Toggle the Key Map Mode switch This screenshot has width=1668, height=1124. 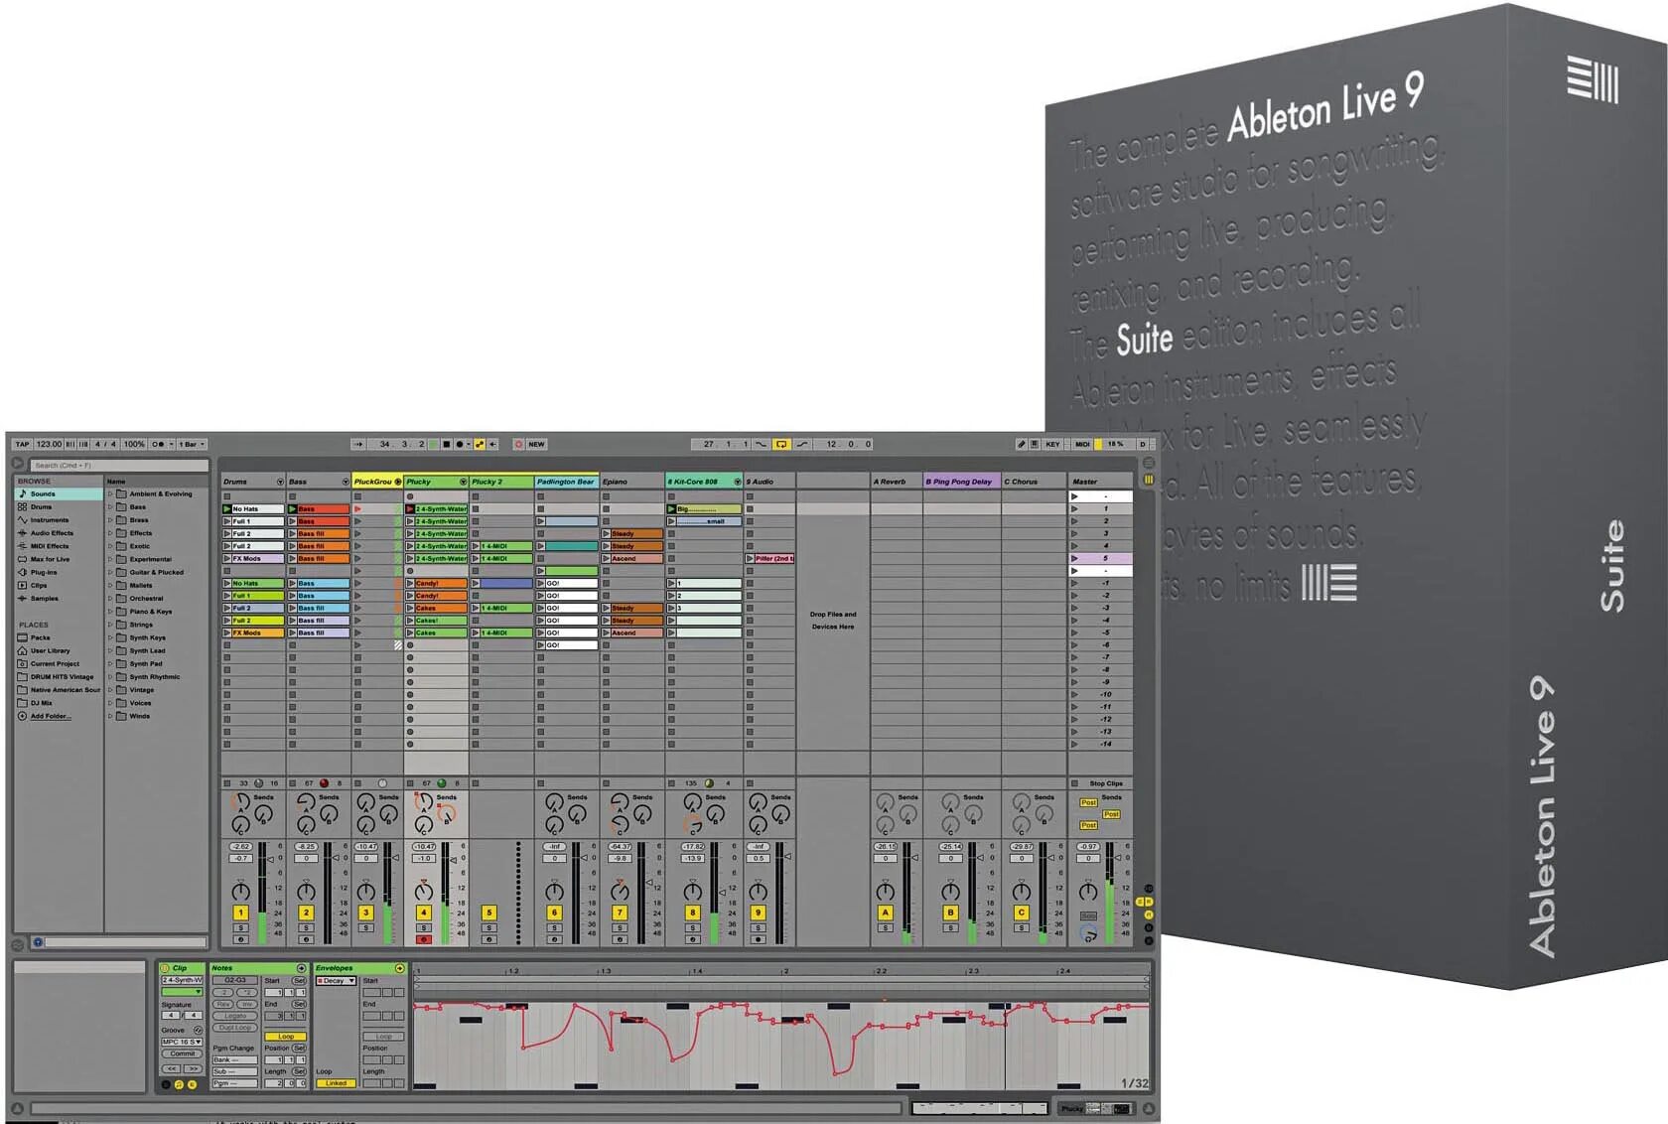pyautogui.click(x=1052, y=445)
